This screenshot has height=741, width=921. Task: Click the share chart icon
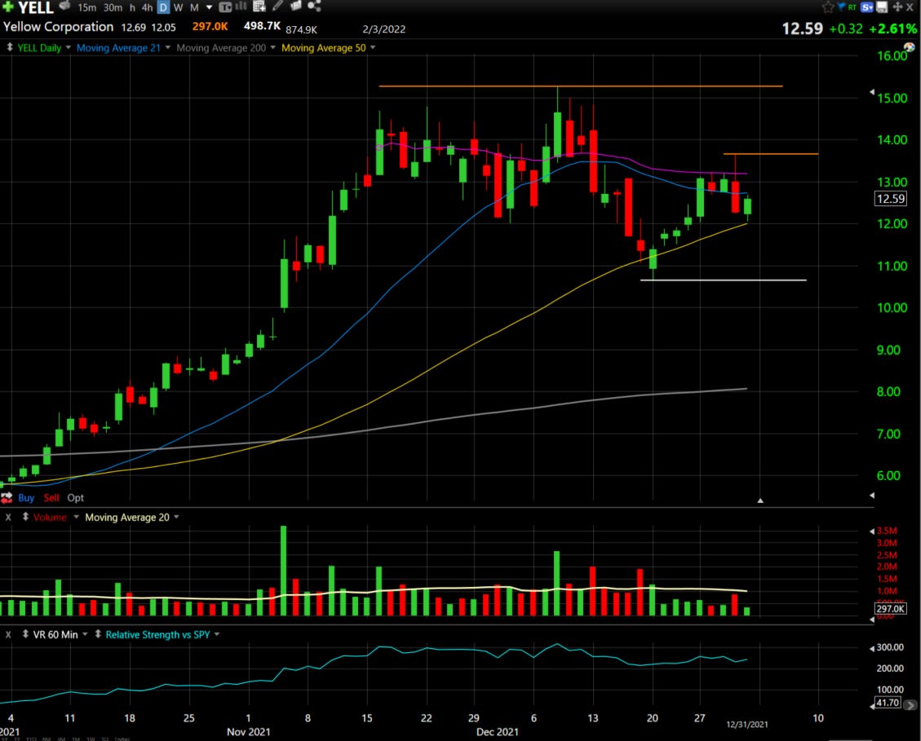[314, 7]
